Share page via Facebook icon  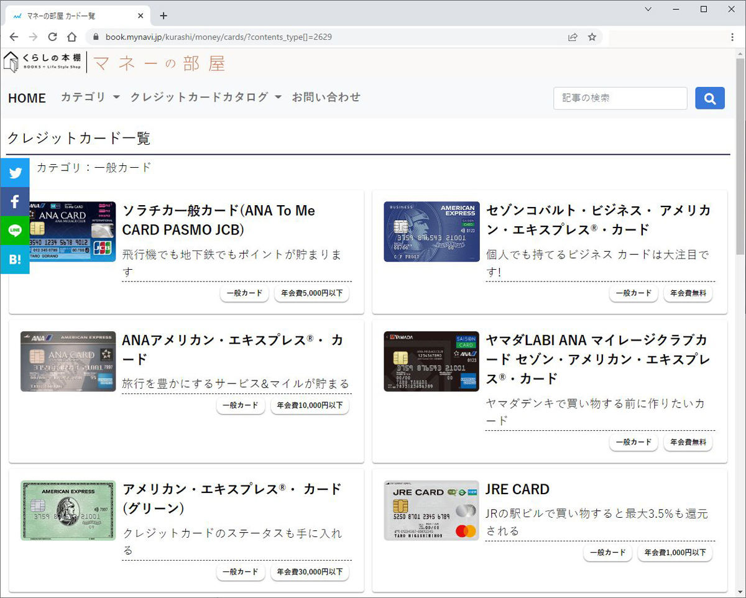coord(15,201)
